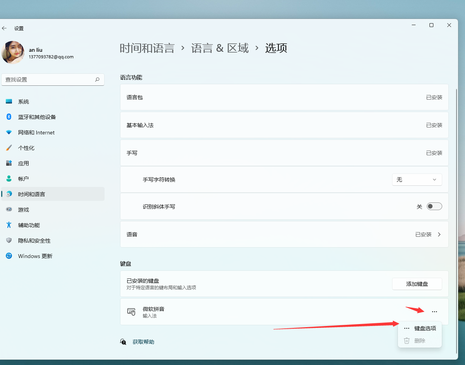Select the 系统 sidebar icon
Viewport: 465px width, 365px height.
[8, 101]
